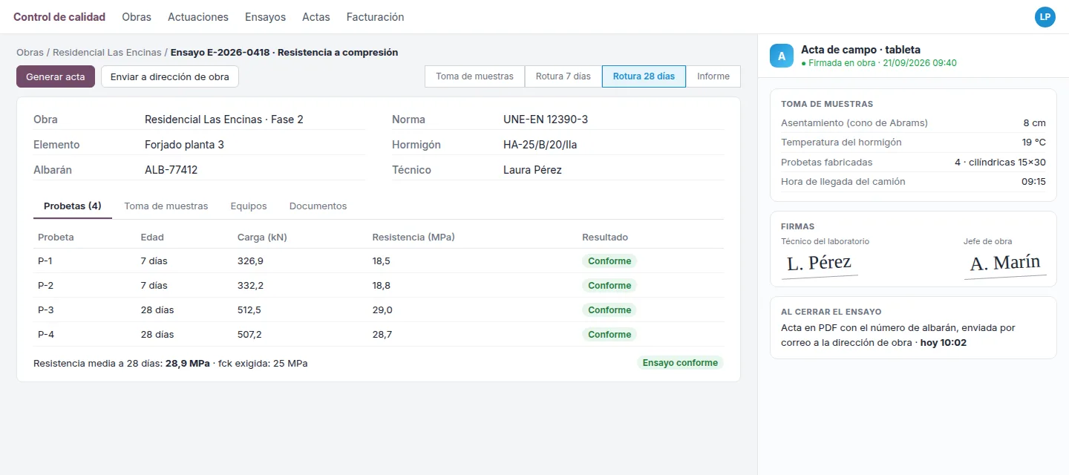Click the truck arrival time 09:15
This screenshot has height=475, width=1069.
(x=1033, y=181)
